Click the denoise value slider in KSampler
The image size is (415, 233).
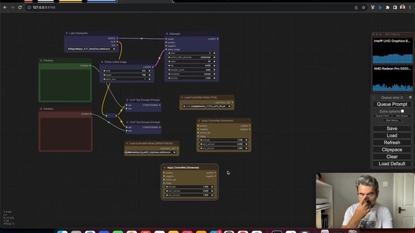click(x=192, y=78)
